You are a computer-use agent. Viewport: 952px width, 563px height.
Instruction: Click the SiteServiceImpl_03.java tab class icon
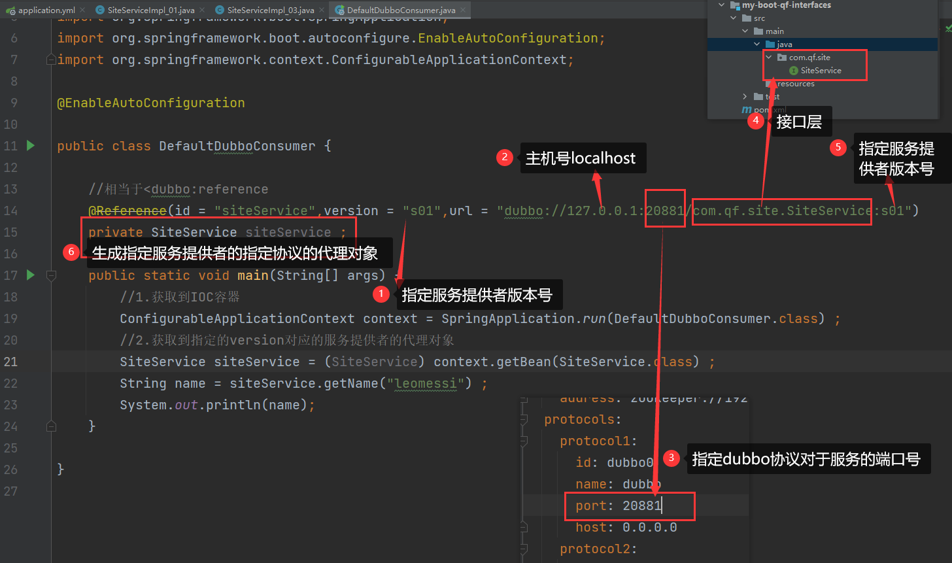221,10
